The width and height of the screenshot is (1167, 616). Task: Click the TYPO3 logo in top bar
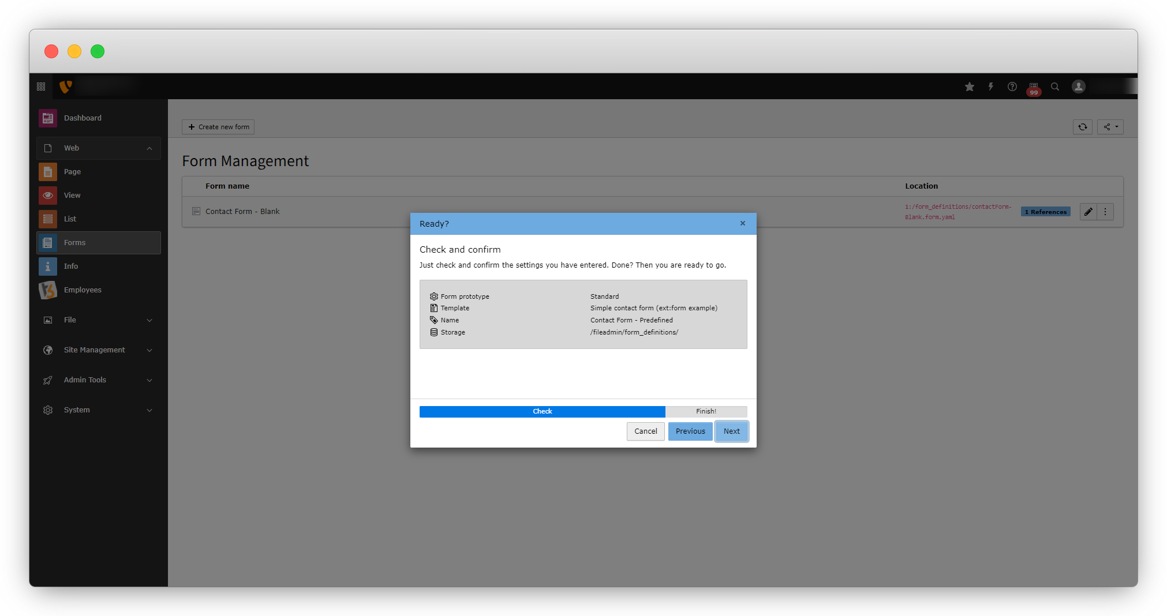point(66,87)
